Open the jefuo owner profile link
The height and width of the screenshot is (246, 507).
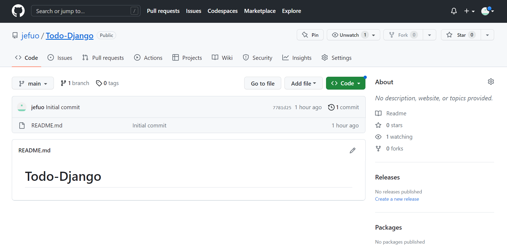(x=30, y=35)
